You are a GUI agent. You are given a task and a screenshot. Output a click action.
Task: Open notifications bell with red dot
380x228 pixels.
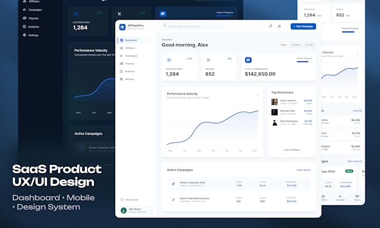click(270, 26)
